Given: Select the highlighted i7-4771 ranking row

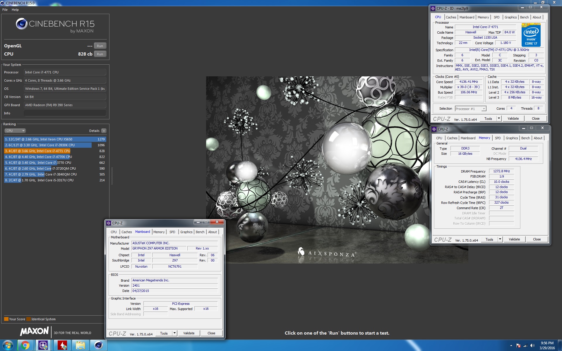Looking at the screenshot, I should (x=55, y=151).
